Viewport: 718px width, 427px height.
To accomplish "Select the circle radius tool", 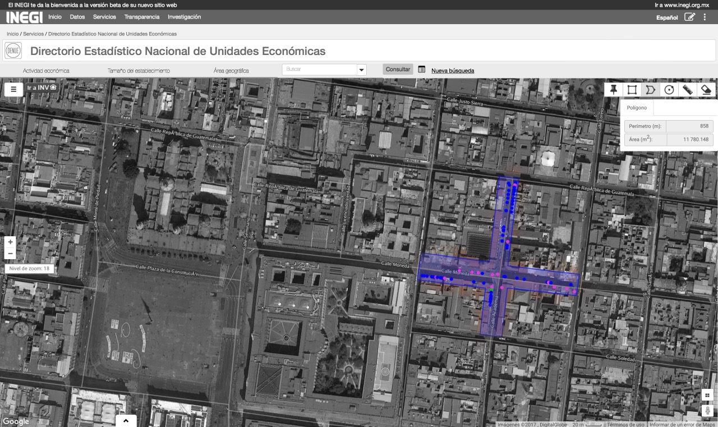I will click(x=669, y=89).
